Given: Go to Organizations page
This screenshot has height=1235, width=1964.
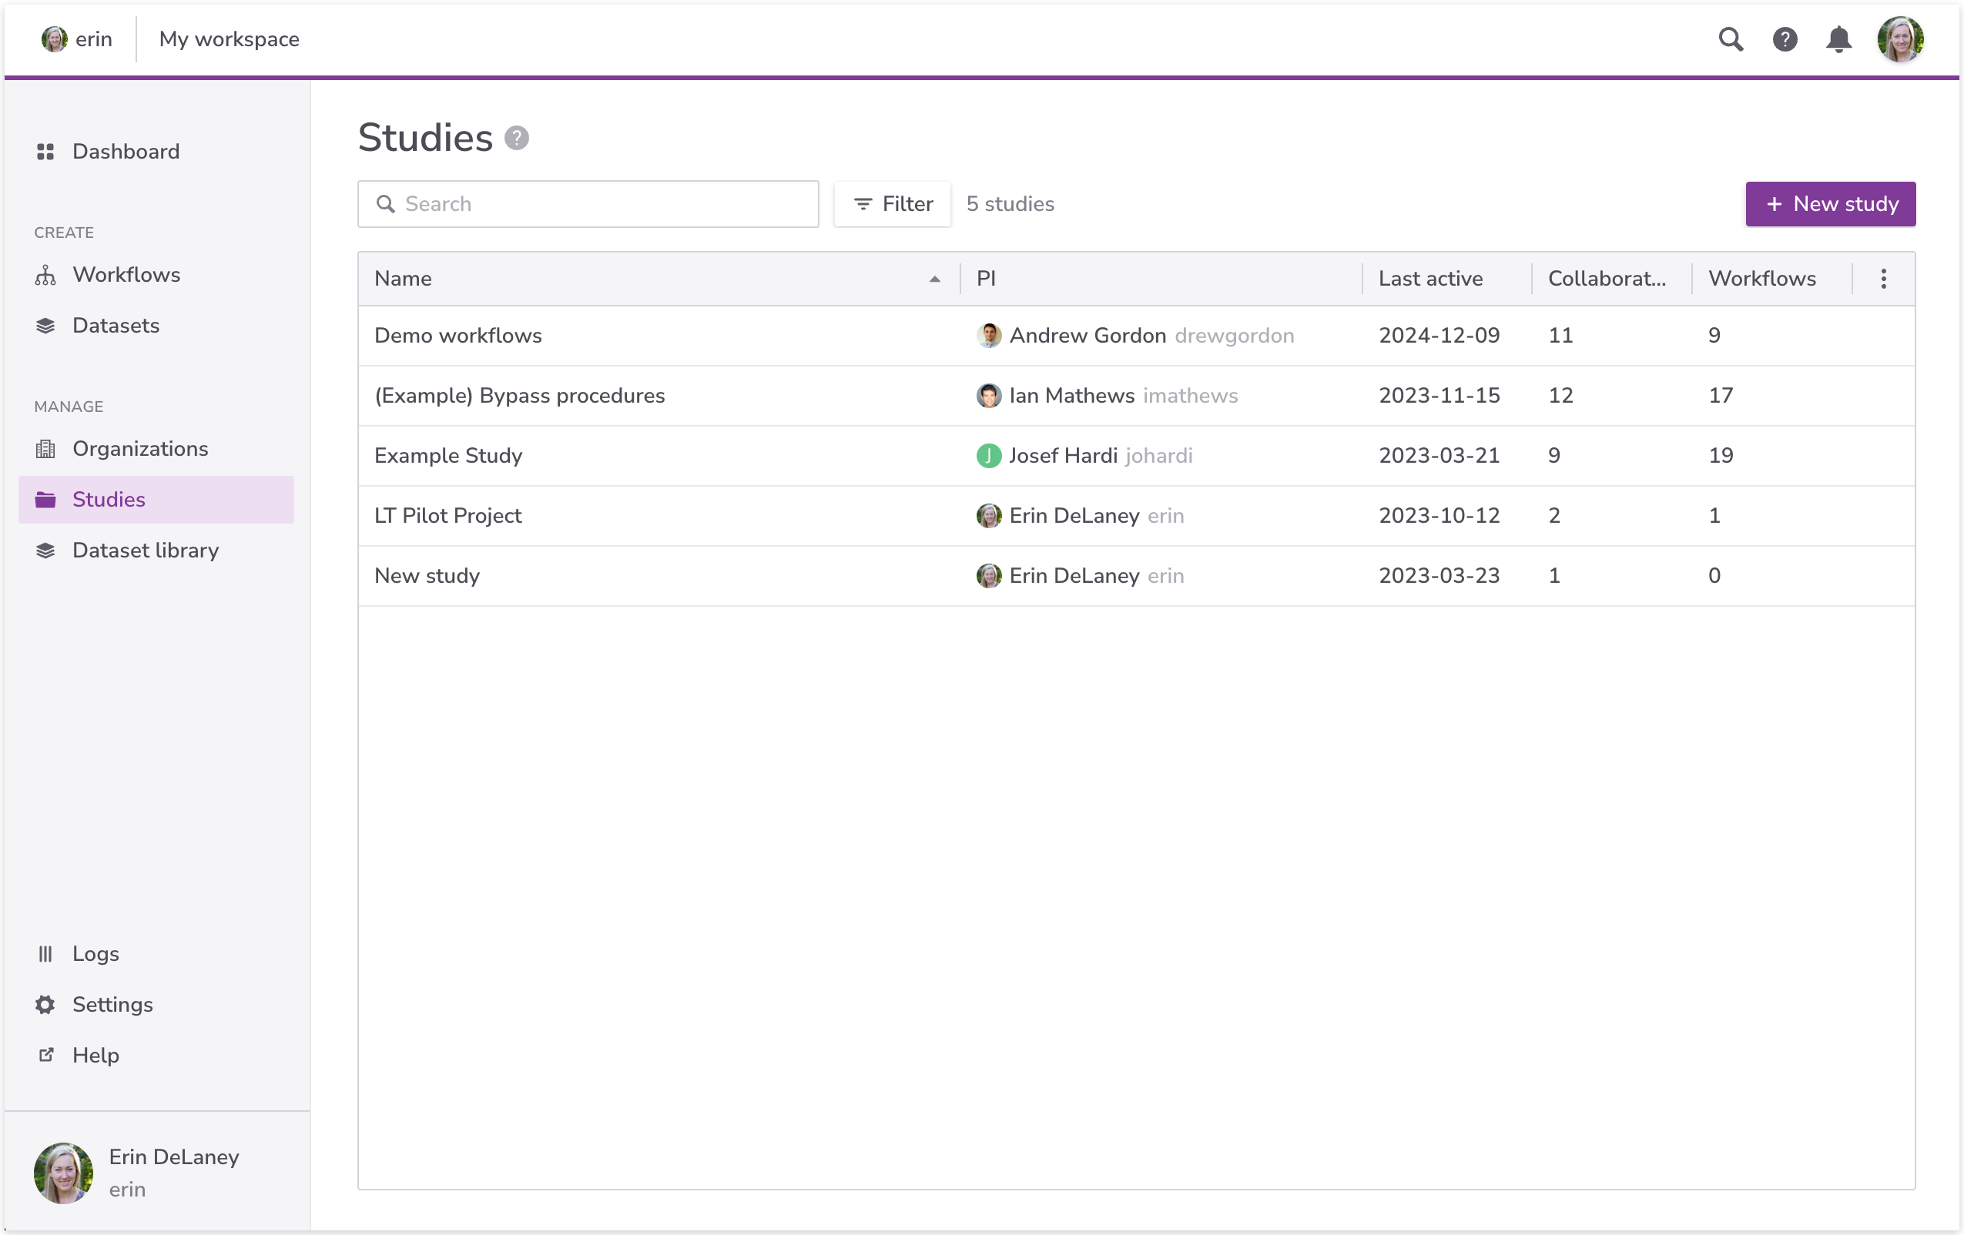Looking at the screenshot, I should click(x=139, y=448).
